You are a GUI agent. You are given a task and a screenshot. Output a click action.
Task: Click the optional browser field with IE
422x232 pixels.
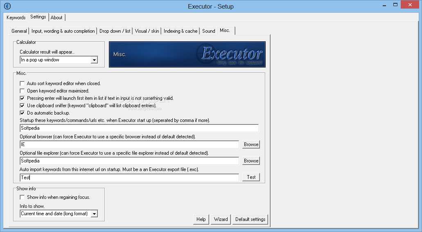tap(129, 144)
